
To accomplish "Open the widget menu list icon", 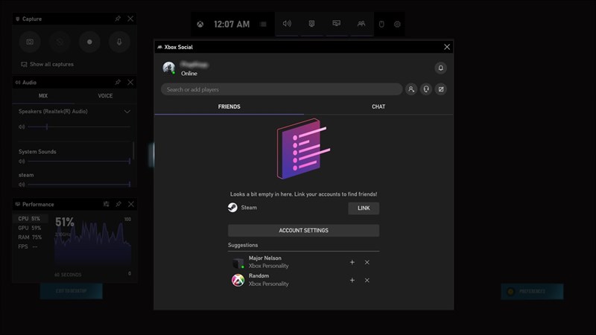I will 263,25.
